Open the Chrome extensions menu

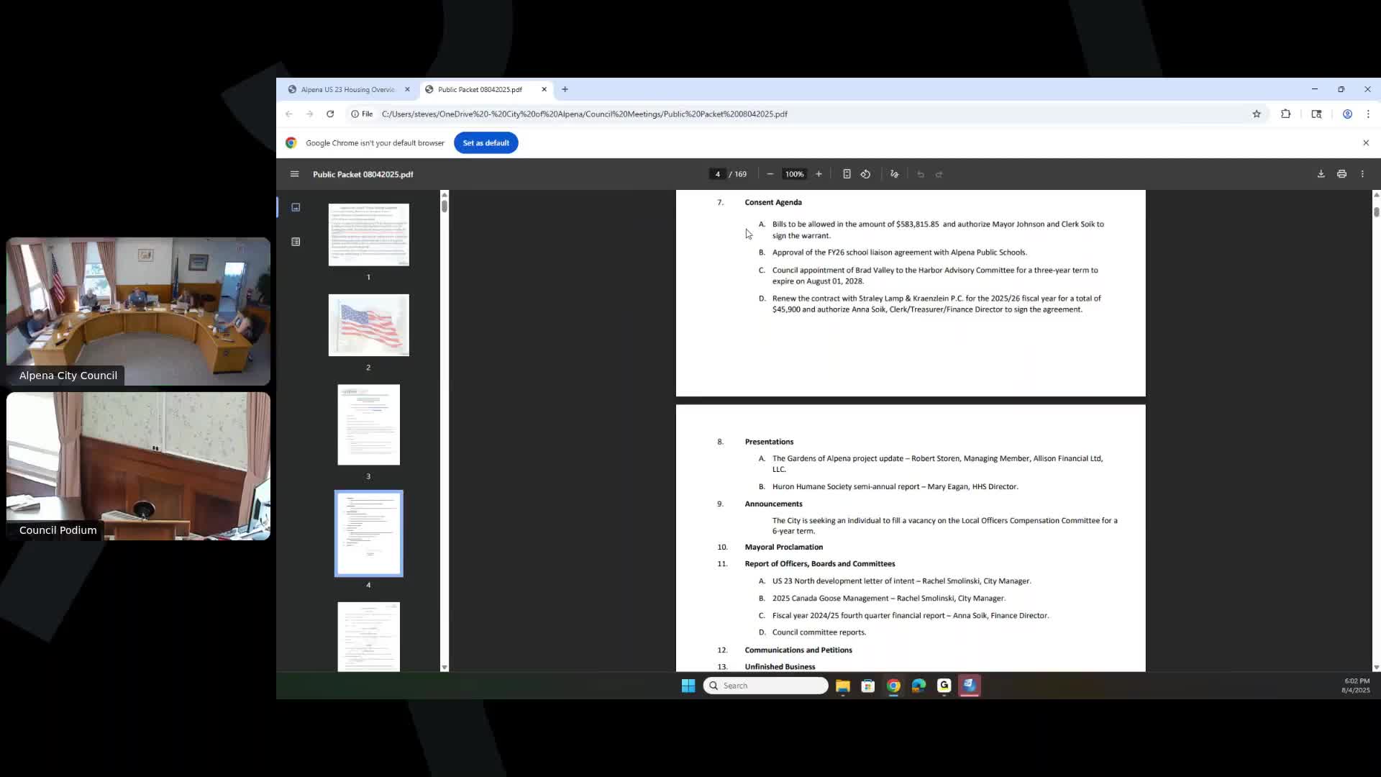1285,114
